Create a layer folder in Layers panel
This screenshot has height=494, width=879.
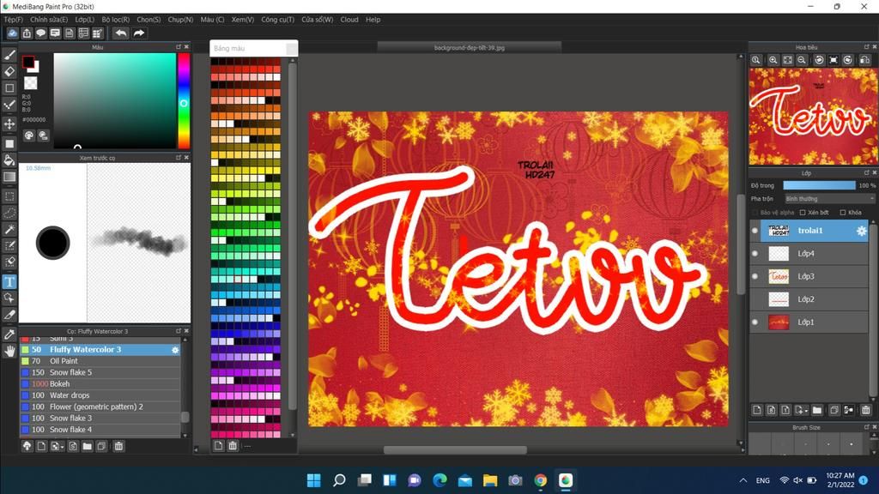(817, 410)
